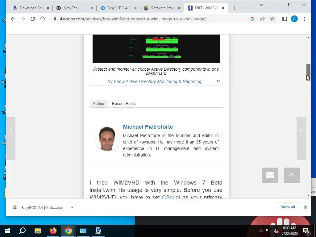
Task: Click the address bar URL
Action: [x=133, y=19]
